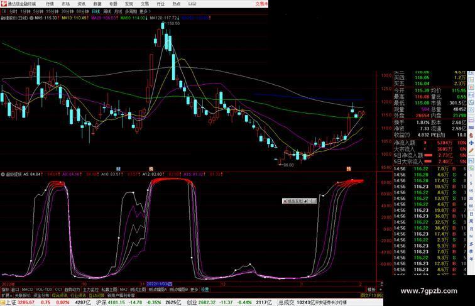Click the RSI icon in right sidebar
The width and height of the screenshot is (475, 306).
(471, 128)
